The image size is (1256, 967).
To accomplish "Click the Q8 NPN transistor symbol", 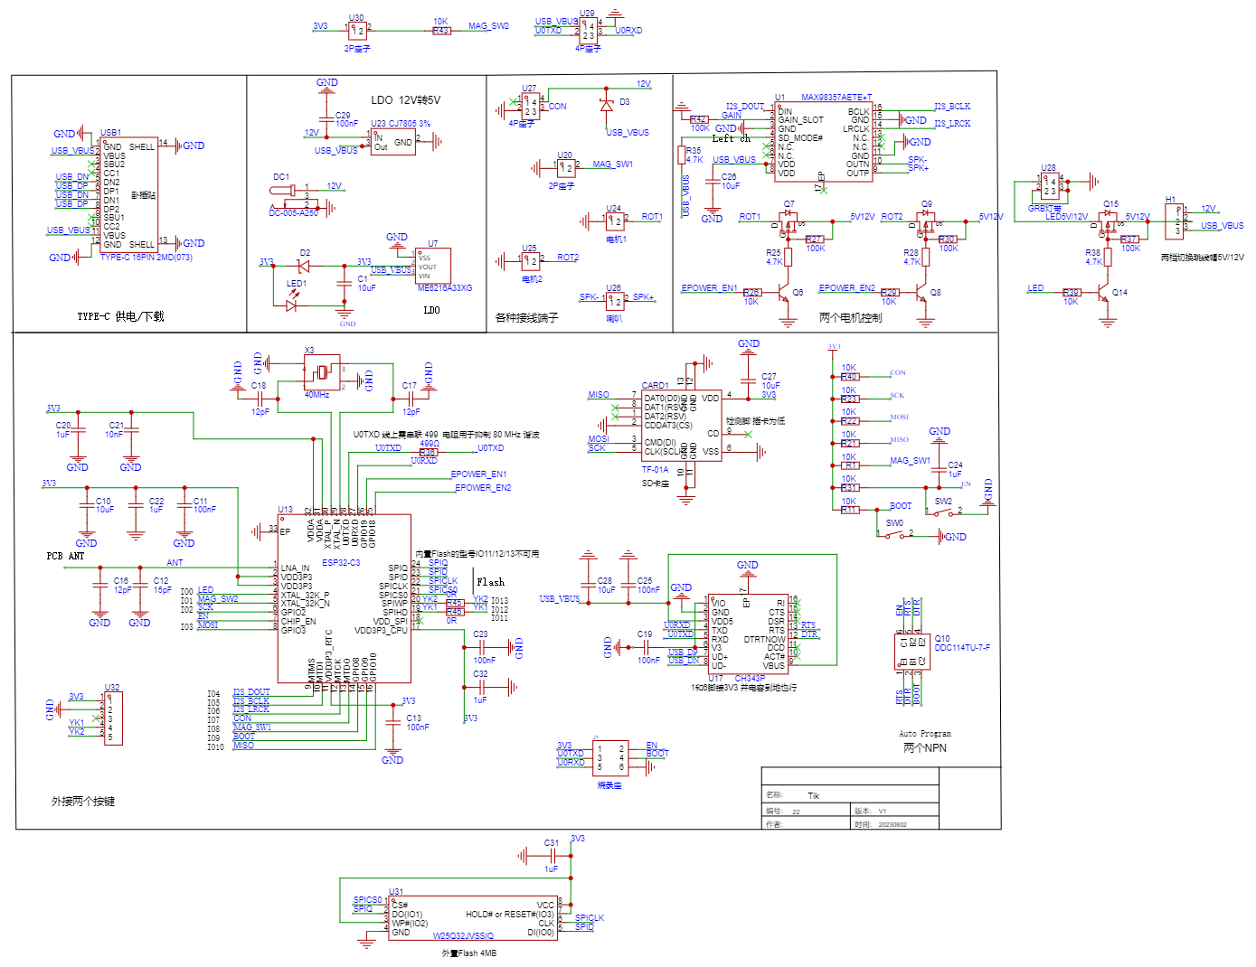I will pyautogui.click(x=921, y=295).
